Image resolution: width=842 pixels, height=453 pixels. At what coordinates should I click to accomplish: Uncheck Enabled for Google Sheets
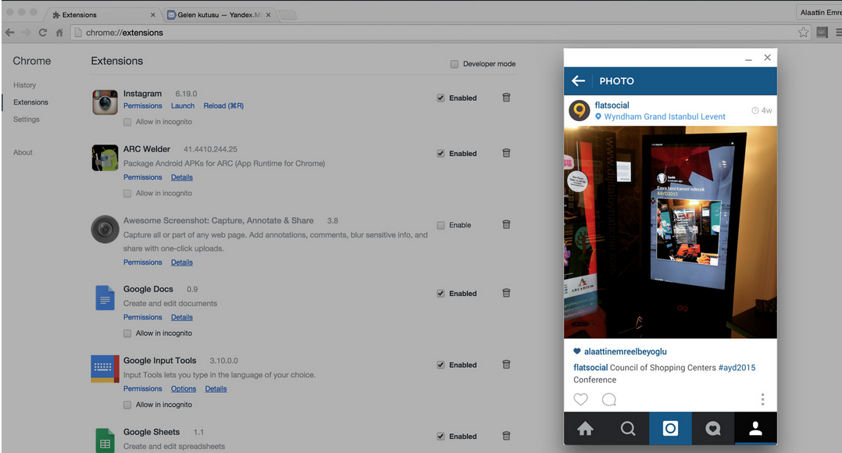(441, 437)
